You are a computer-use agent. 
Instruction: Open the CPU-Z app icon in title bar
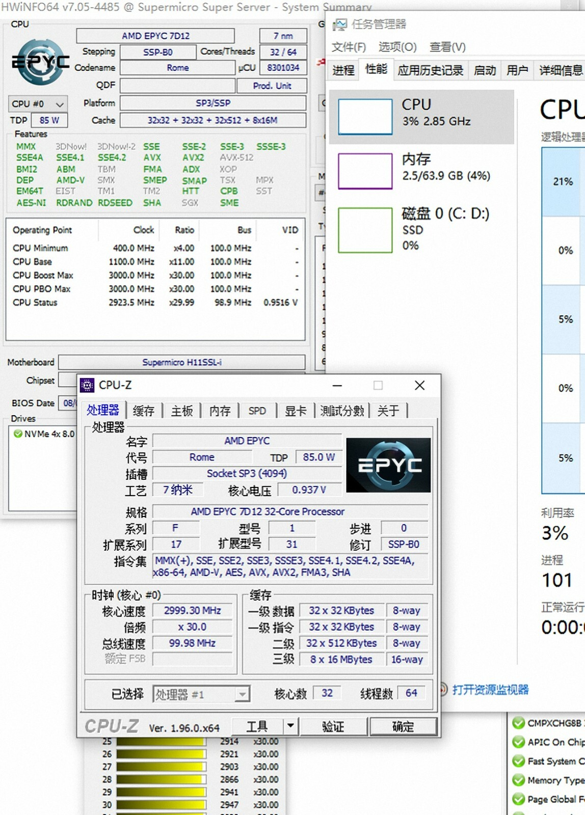[87, 386]
